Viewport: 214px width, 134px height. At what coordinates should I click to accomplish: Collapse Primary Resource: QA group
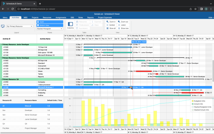tap(1, 79)
